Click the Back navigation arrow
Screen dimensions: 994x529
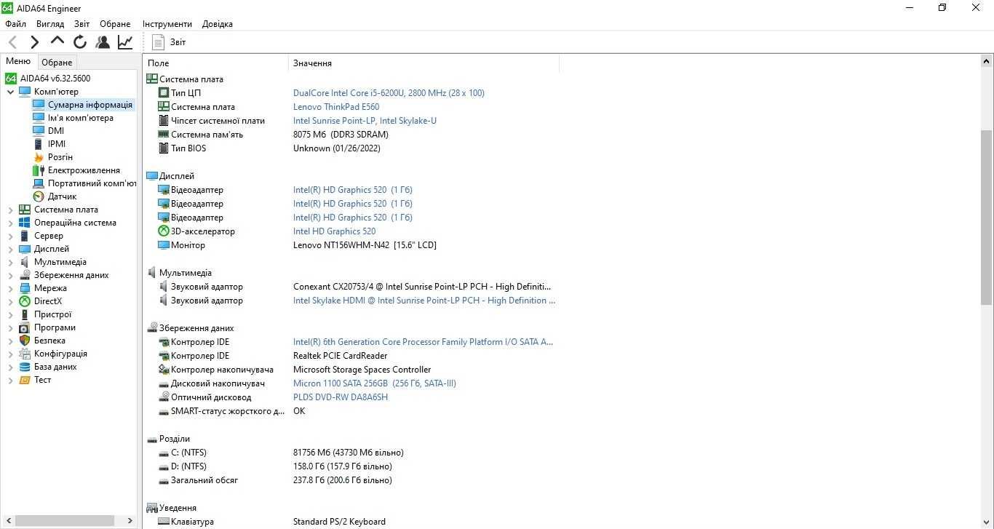(12, 42)
